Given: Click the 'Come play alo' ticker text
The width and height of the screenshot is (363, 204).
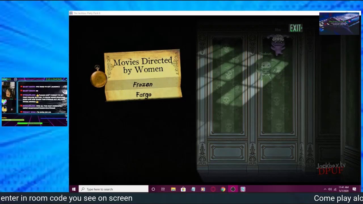Looking at the screenshot, I should point(338,198).
